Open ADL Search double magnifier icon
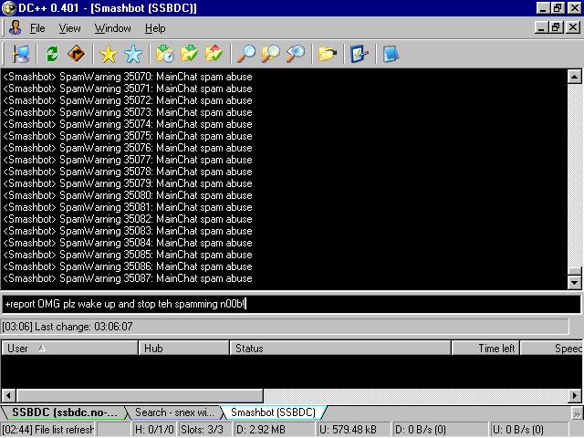This screenshot has height=438, width=584. click(x=271, y=55)
